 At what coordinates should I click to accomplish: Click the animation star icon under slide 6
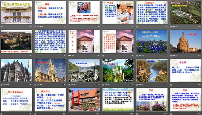tap(171, 27)
